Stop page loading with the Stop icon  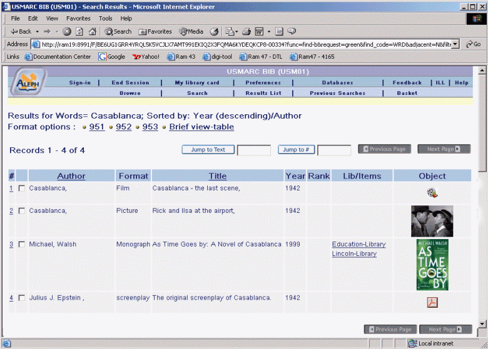pyautogui.click(x=67, y=31)
